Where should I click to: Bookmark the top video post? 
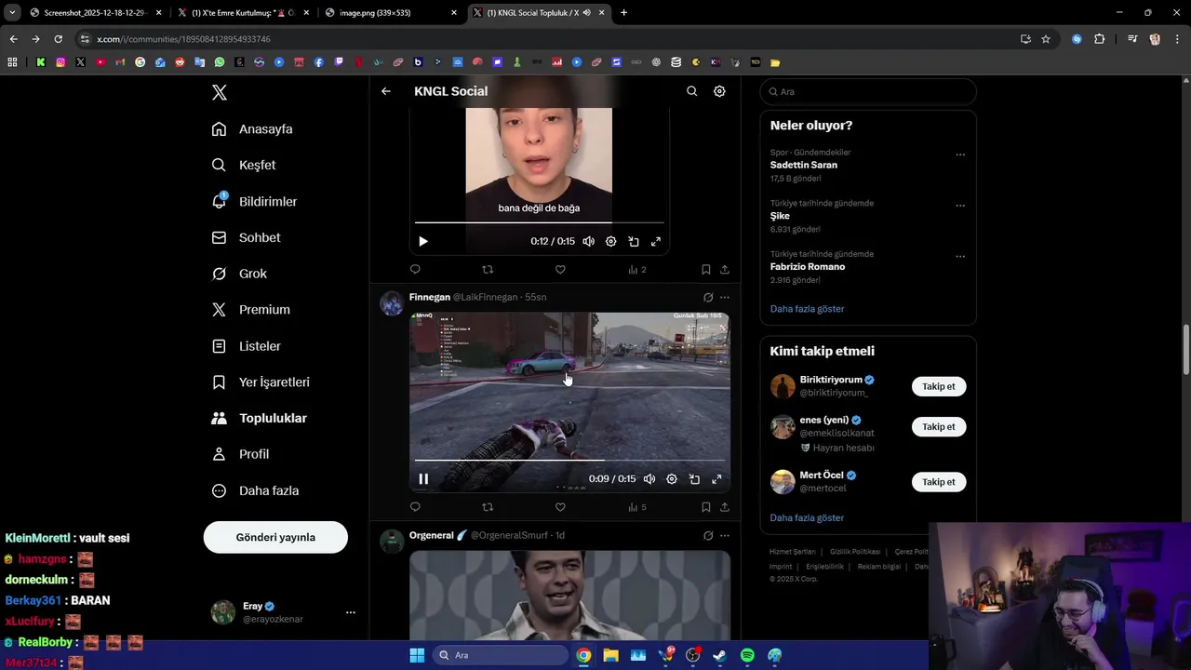pyautogui.click(x=706, y=270)
